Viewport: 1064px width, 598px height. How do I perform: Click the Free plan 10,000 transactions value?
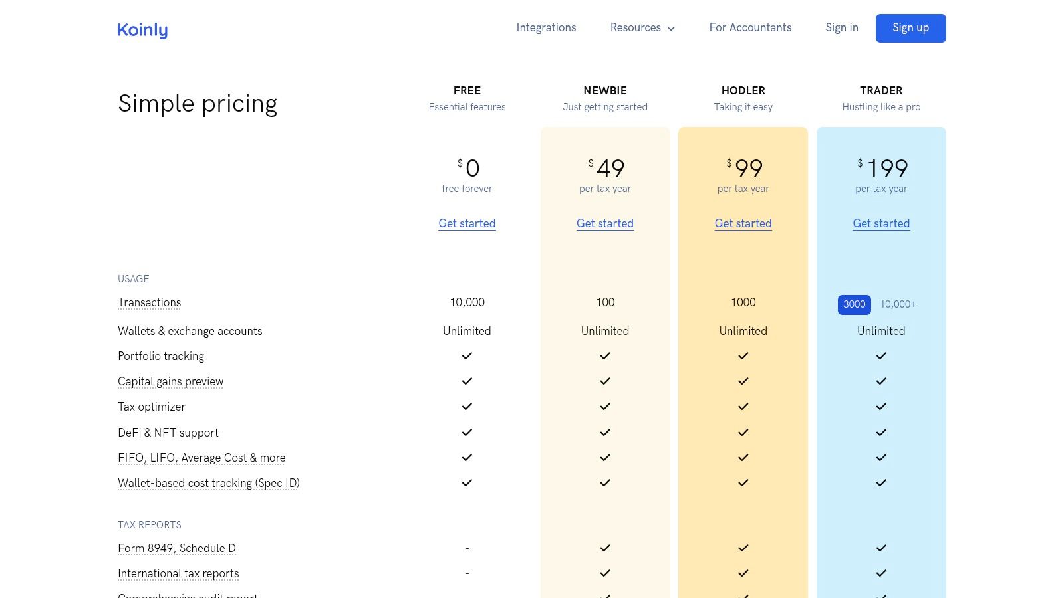[467, 302]
